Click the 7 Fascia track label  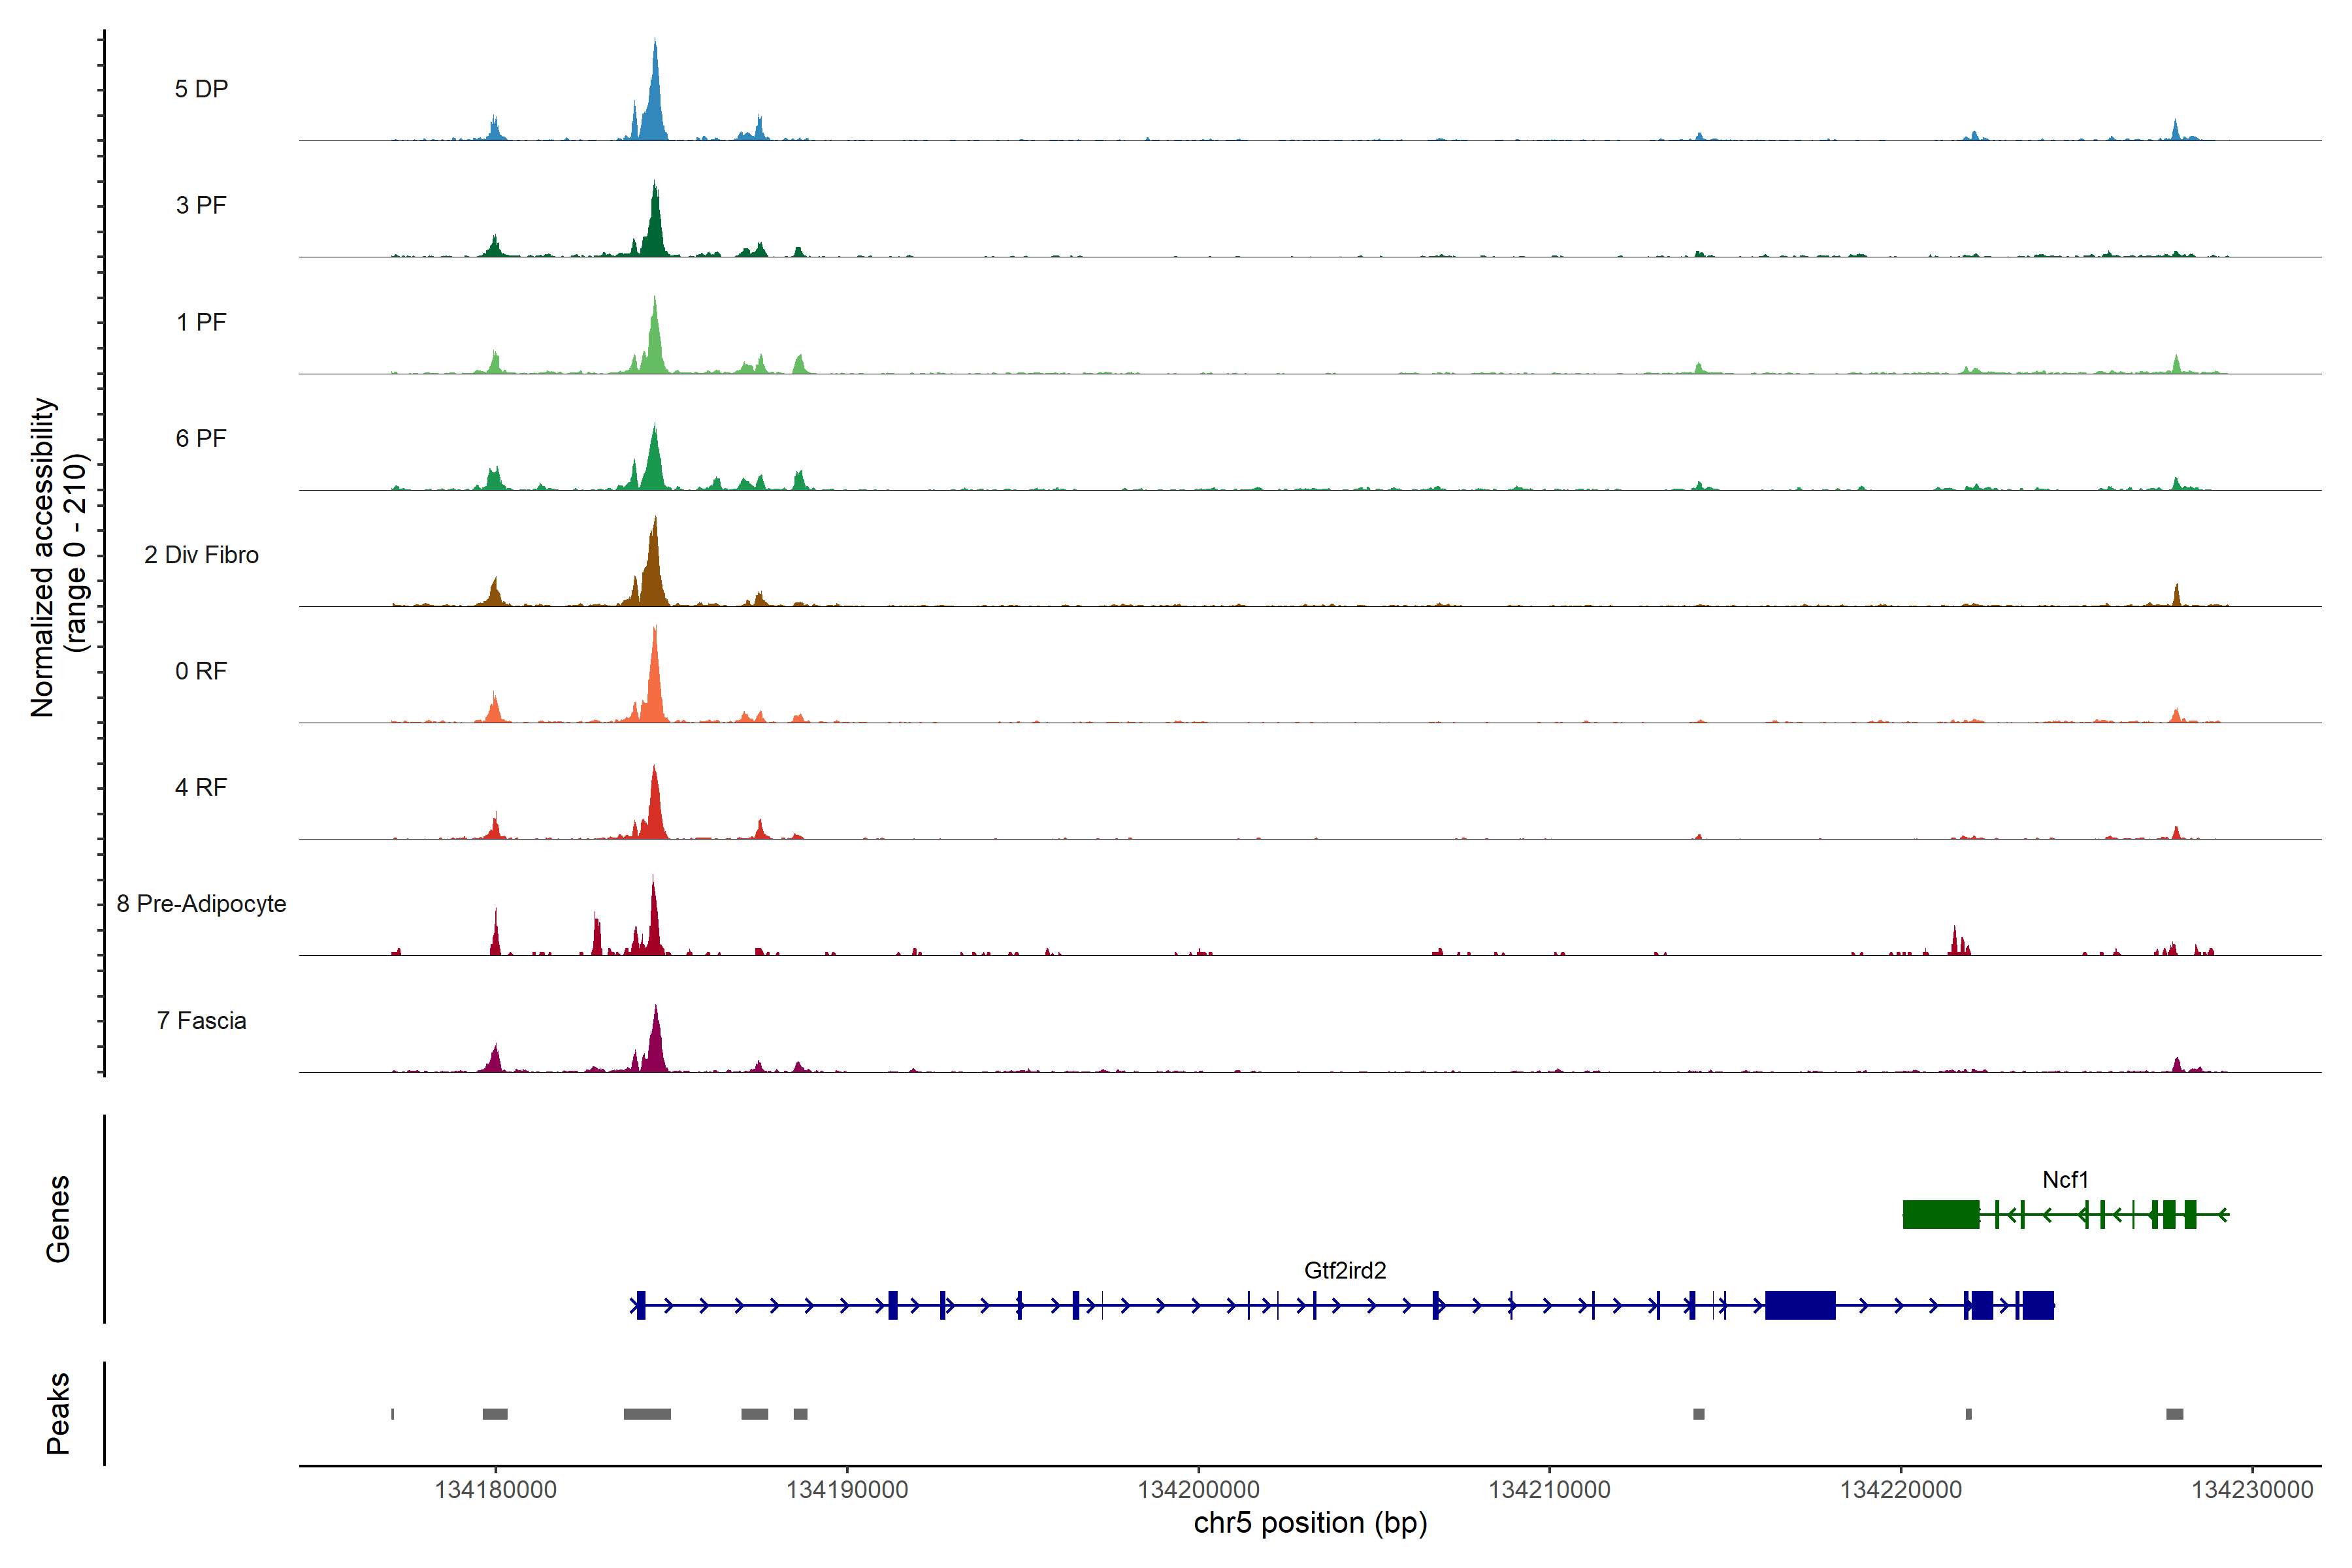[x=201, y=1020]
